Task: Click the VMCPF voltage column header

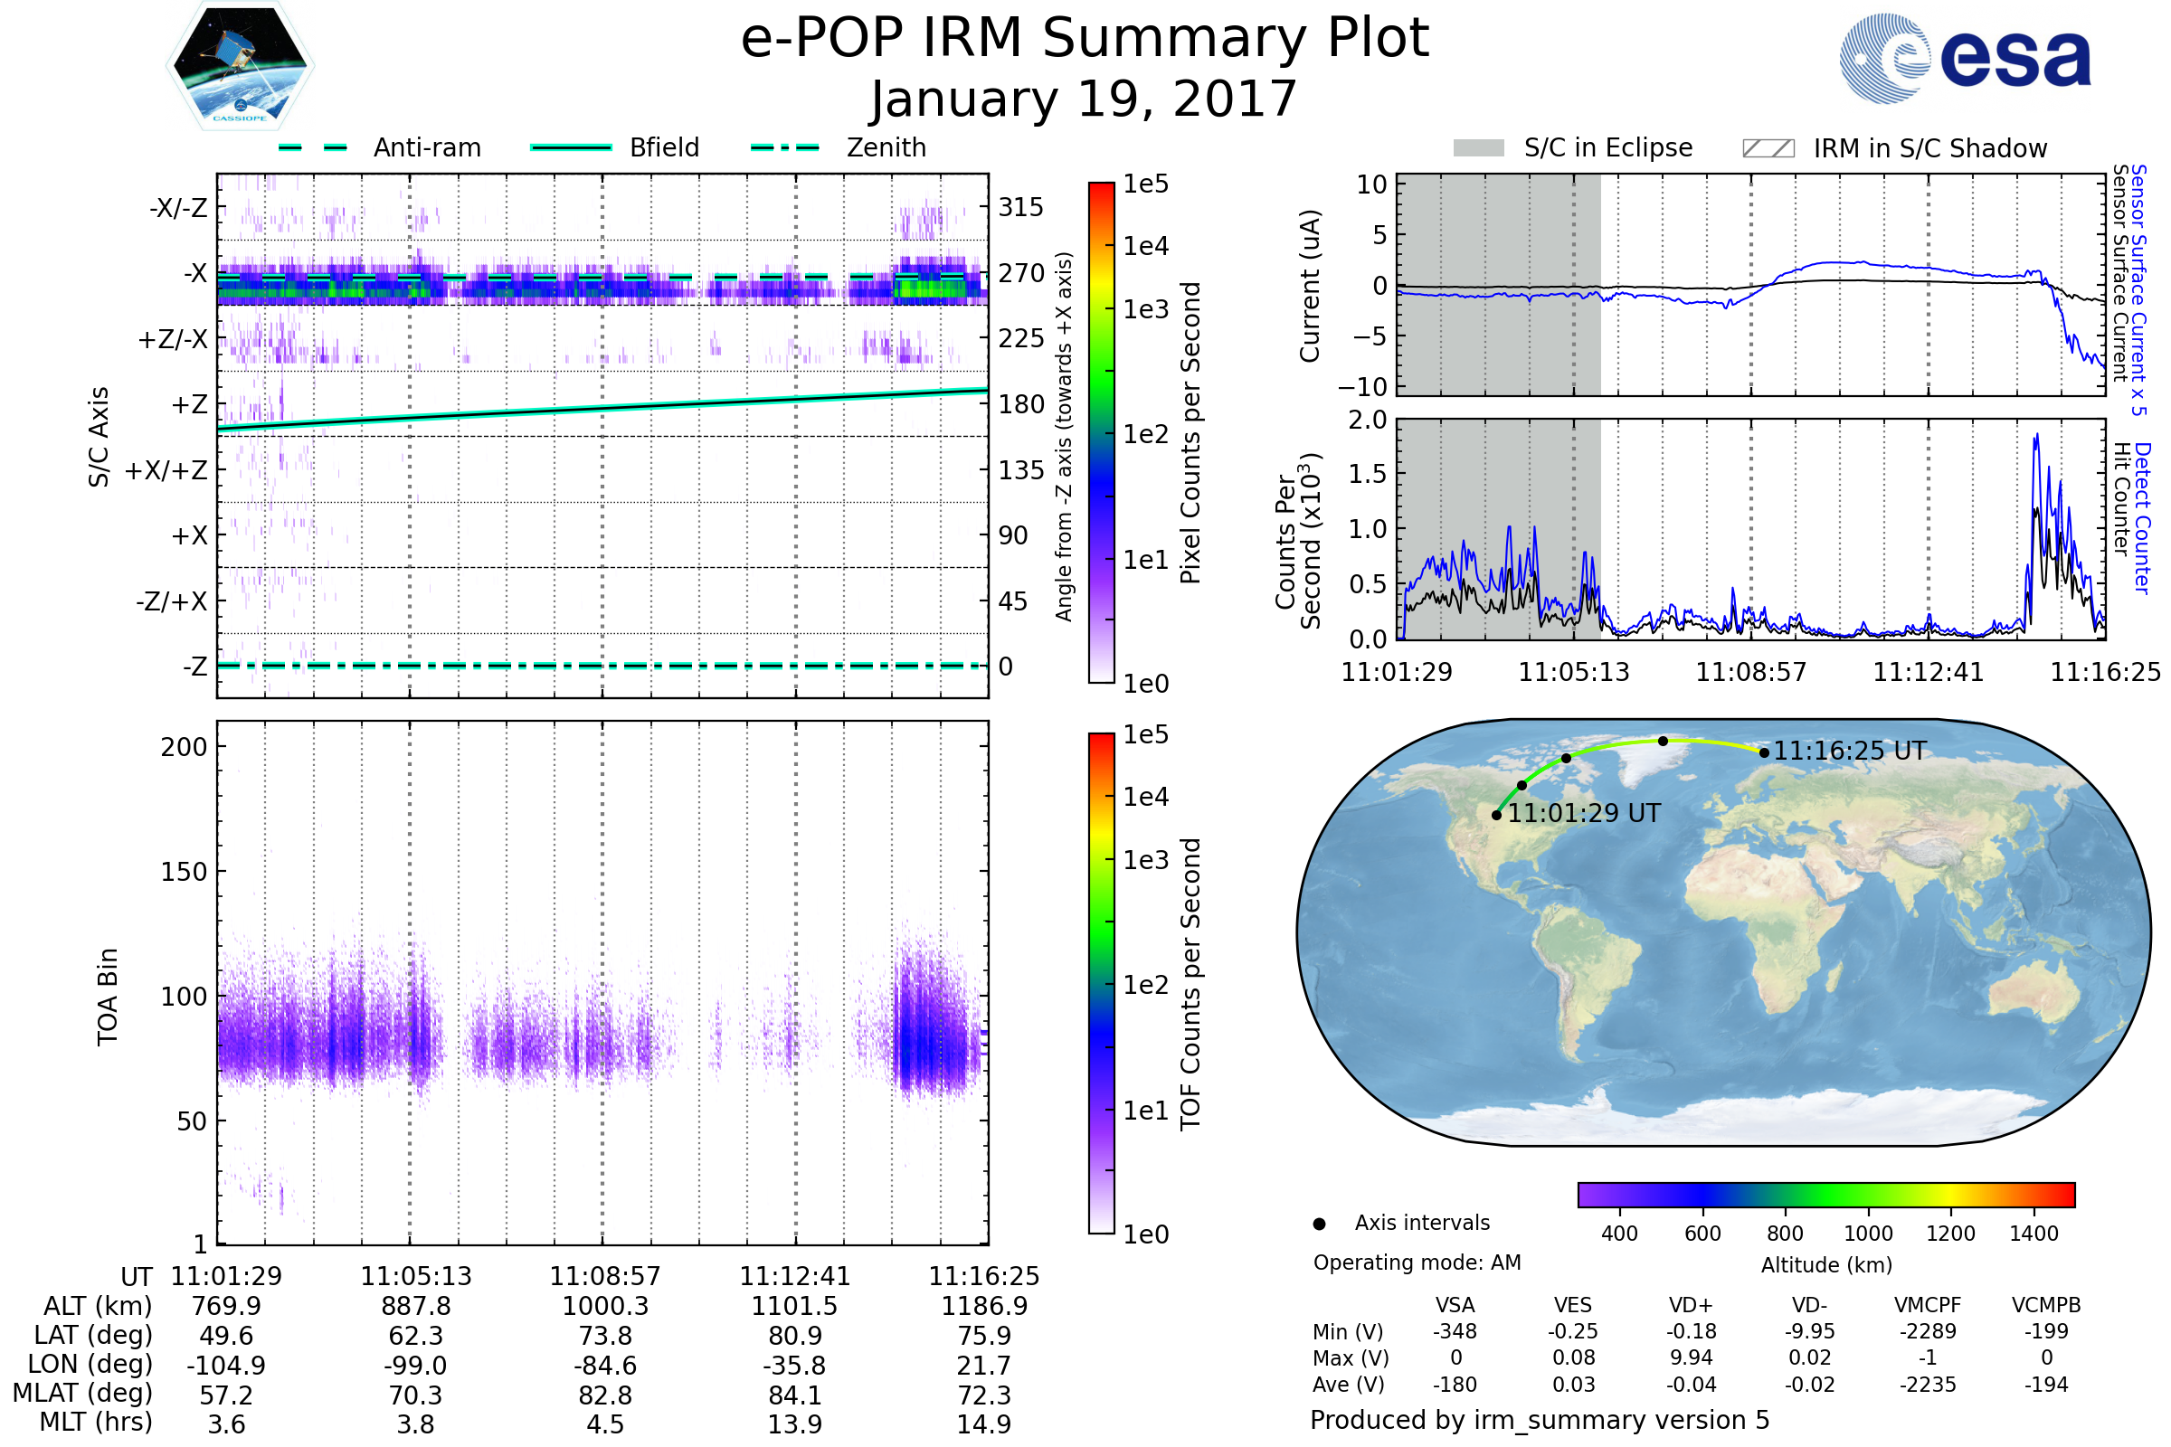Action: [1928, 1305]
